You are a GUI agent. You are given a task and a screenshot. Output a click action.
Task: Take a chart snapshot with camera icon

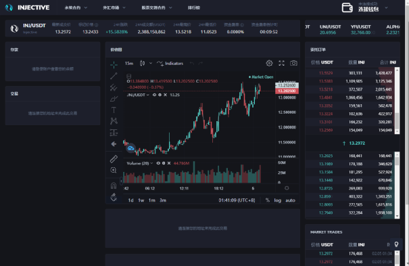293,63
